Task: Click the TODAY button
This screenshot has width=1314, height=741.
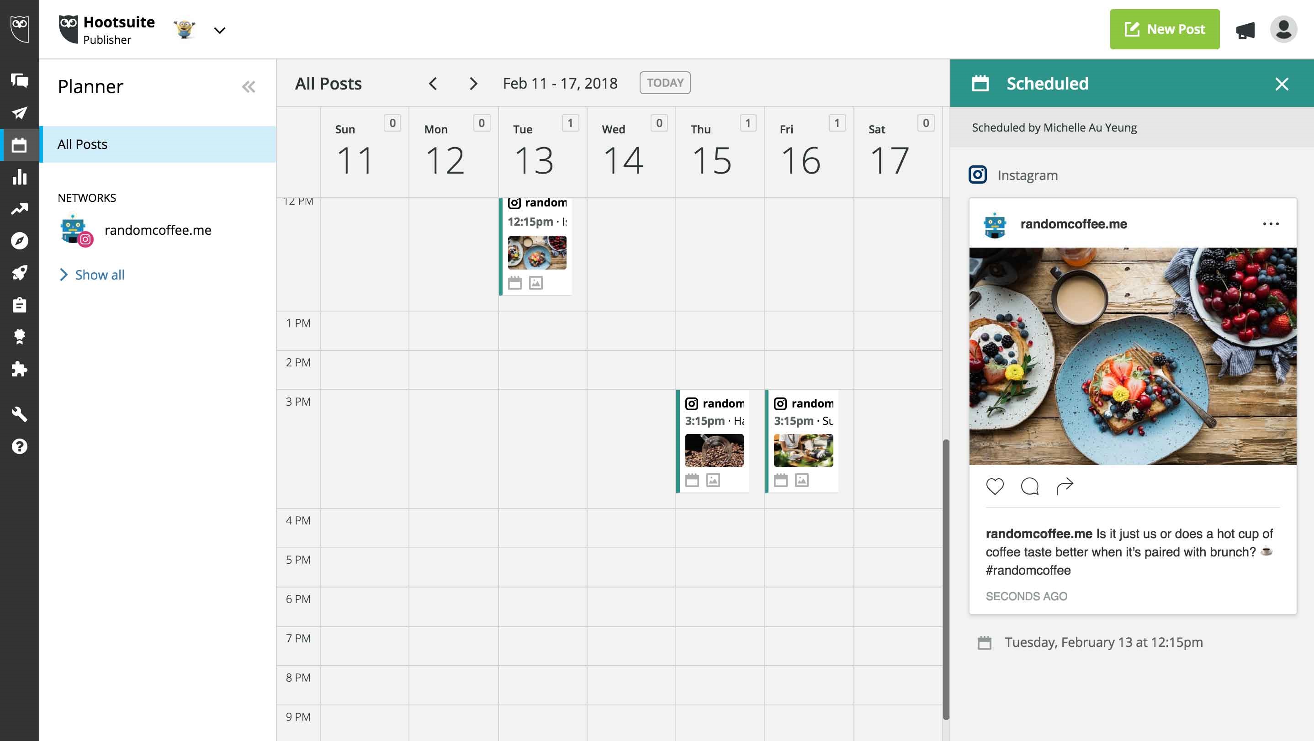Action: pyautogui.click(x=665, y=83)
